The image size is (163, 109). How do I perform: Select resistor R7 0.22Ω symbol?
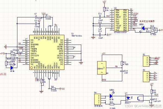(x=48, y=17)
